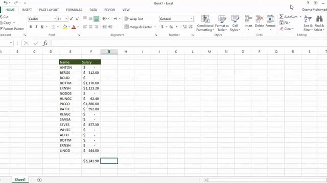
Task: Add a new sheet
Action: (x=39, y=179)
